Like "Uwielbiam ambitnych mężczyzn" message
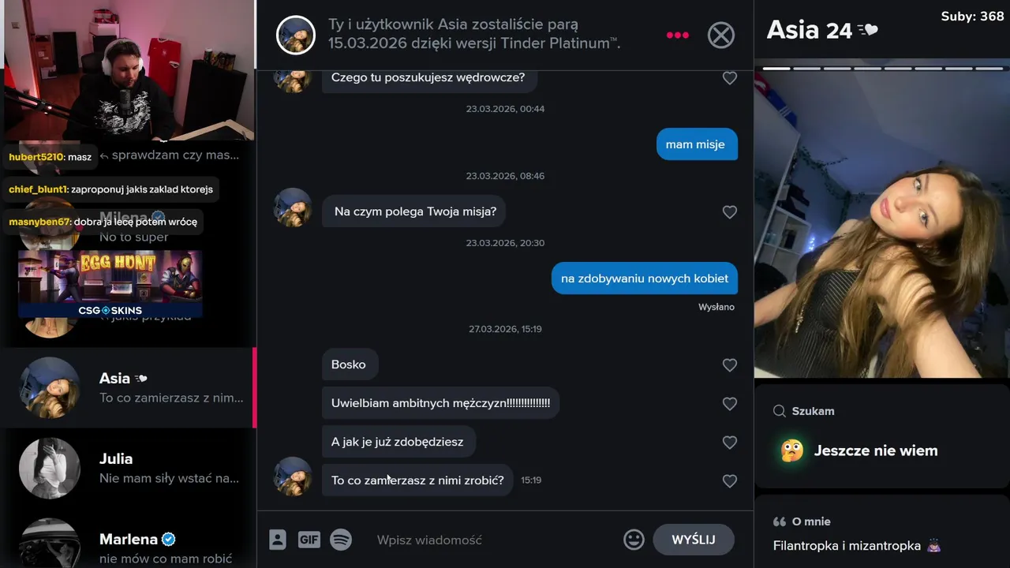Image resolution: width=1010 pixels, height=568 pixels. point(730,404)
